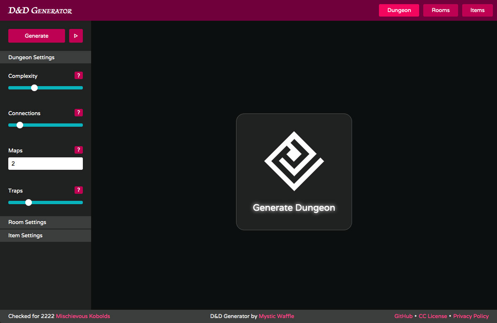Open the Complexity help tooltip
Image resolution: width=497 pixels, height=323 pixels.
tap(78, 75)
